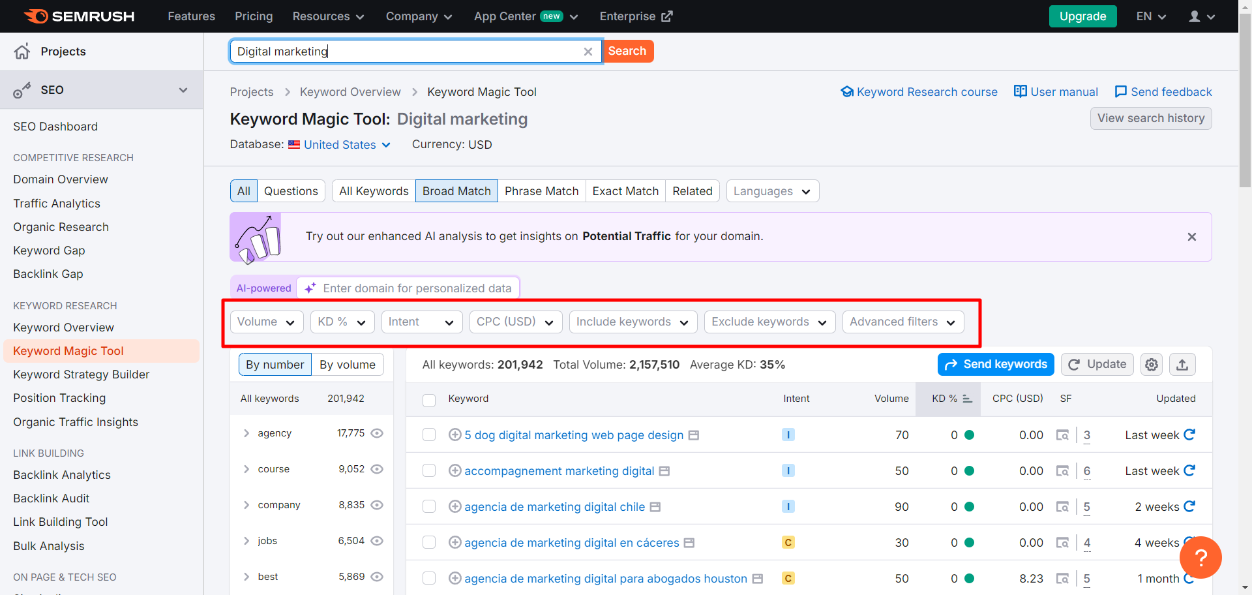
Task: Open Exclude keywords dropdown
Action: [x=770, y=322]
